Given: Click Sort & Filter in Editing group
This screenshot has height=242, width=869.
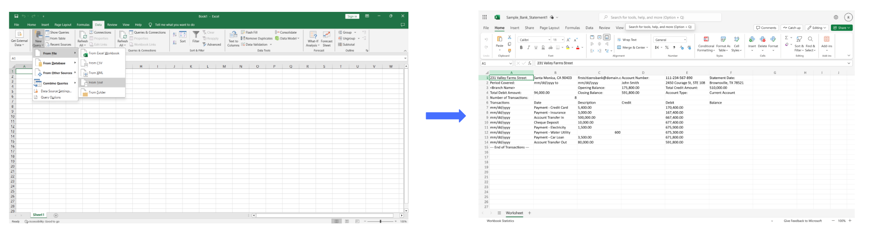Looking at the screenshot, I should click(799, 44).
